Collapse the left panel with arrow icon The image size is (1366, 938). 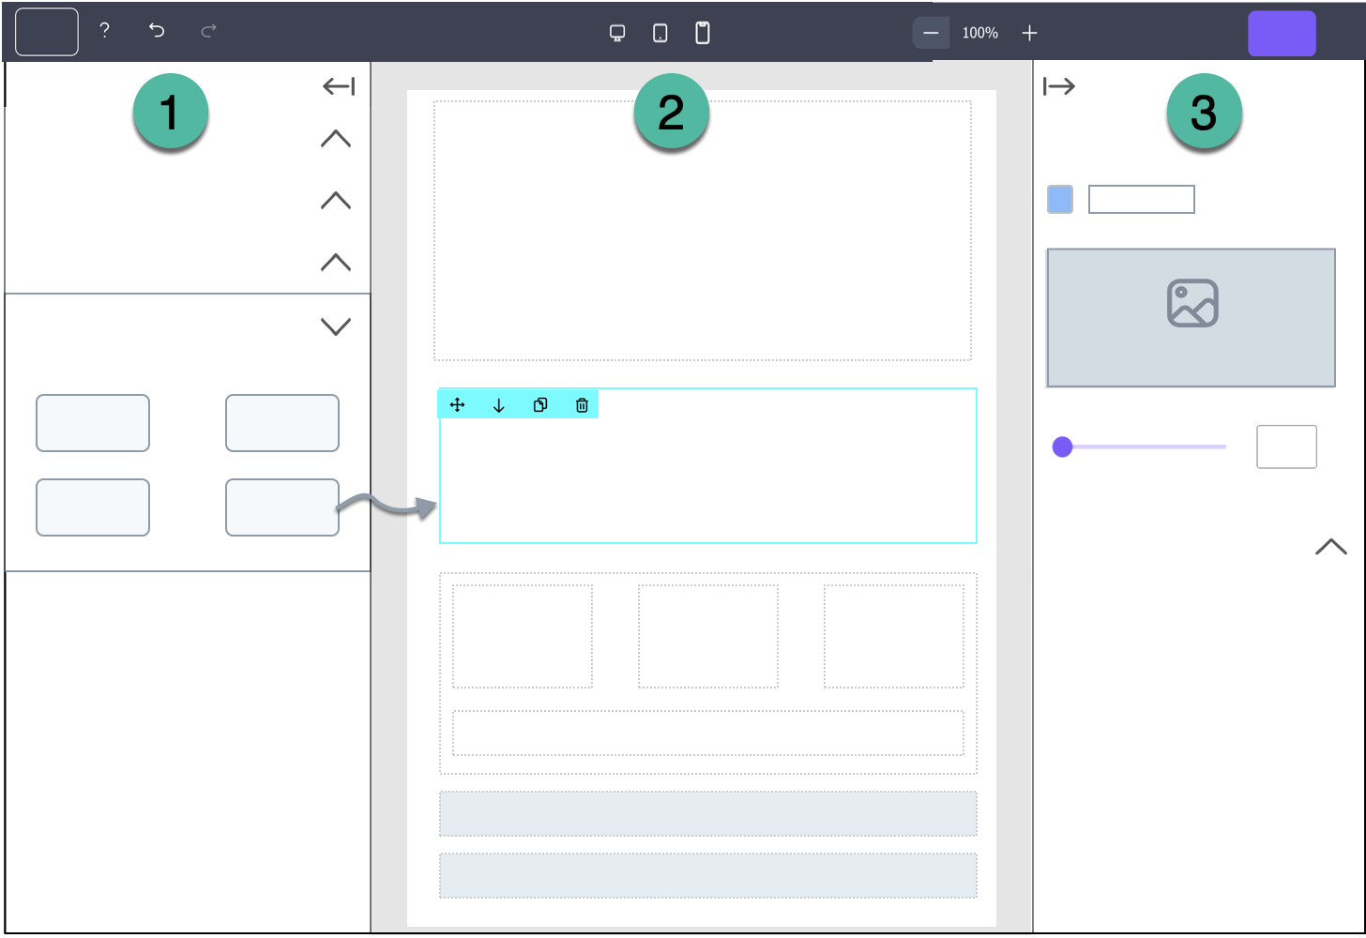click(338, 86)
